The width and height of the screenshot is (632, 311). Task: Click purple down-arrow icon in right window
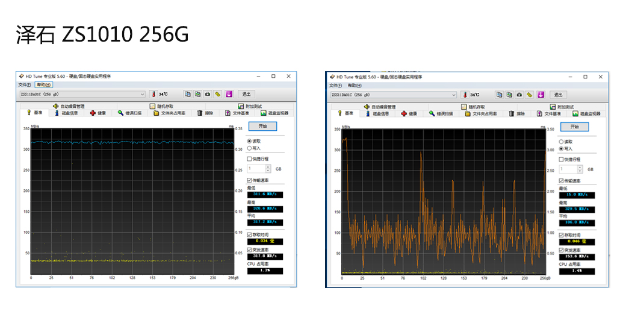tap(541, 95)
